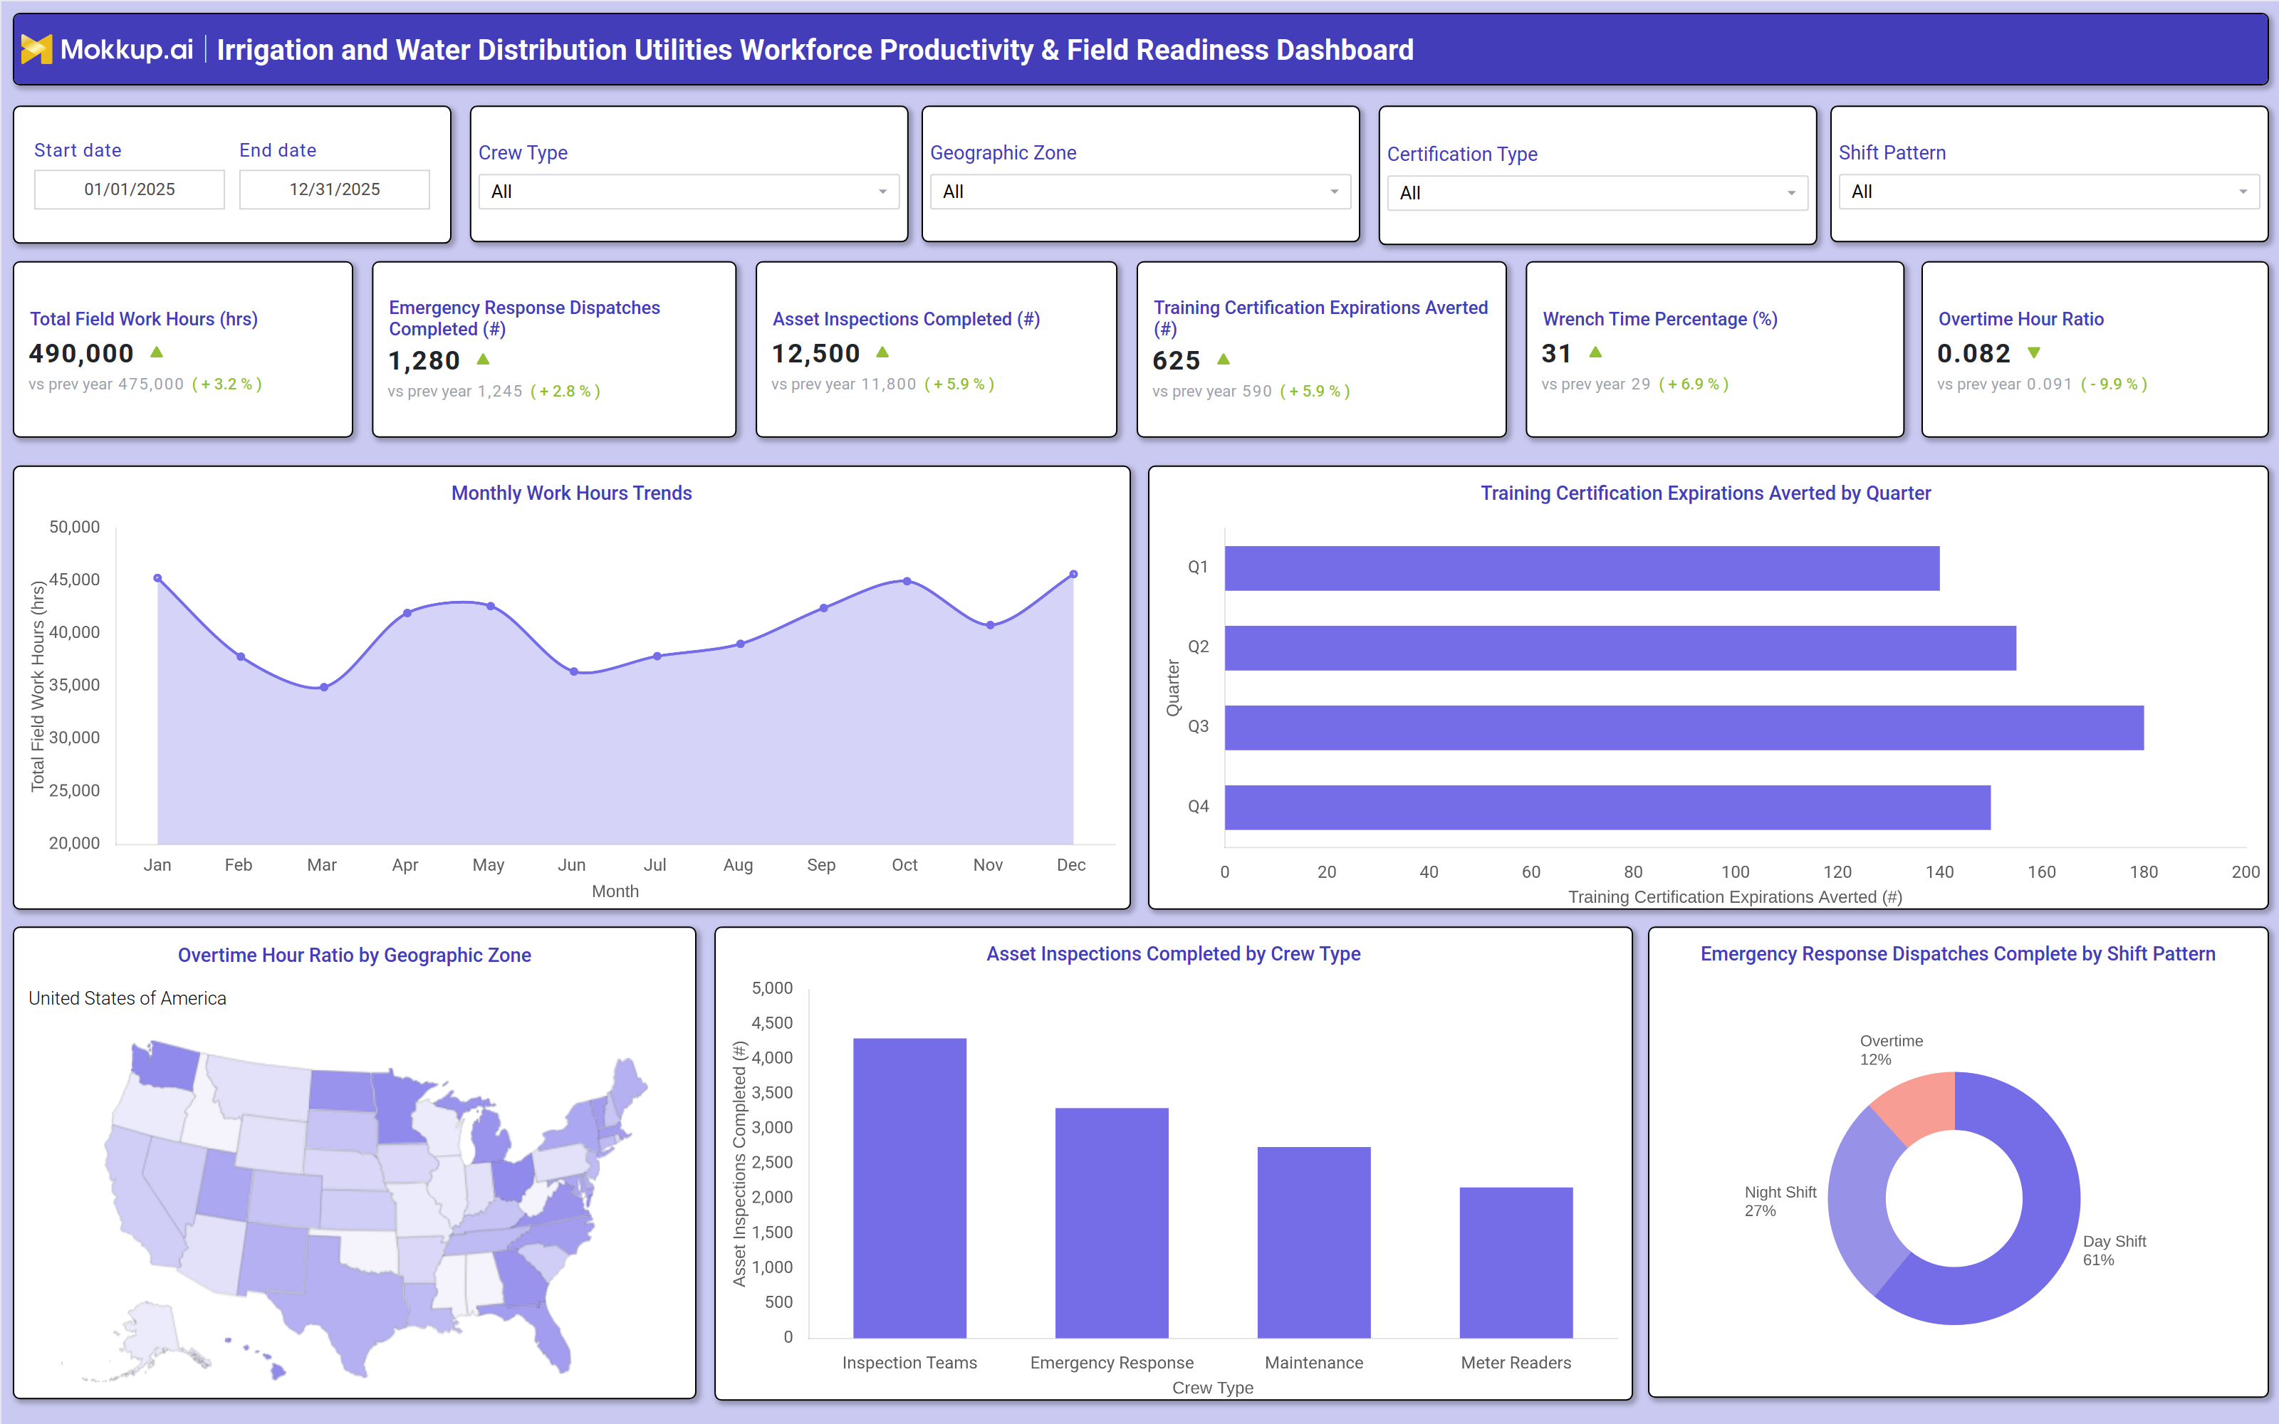
Task: Click the Maintenance bar
Action: click(x=1314, y=1242)
